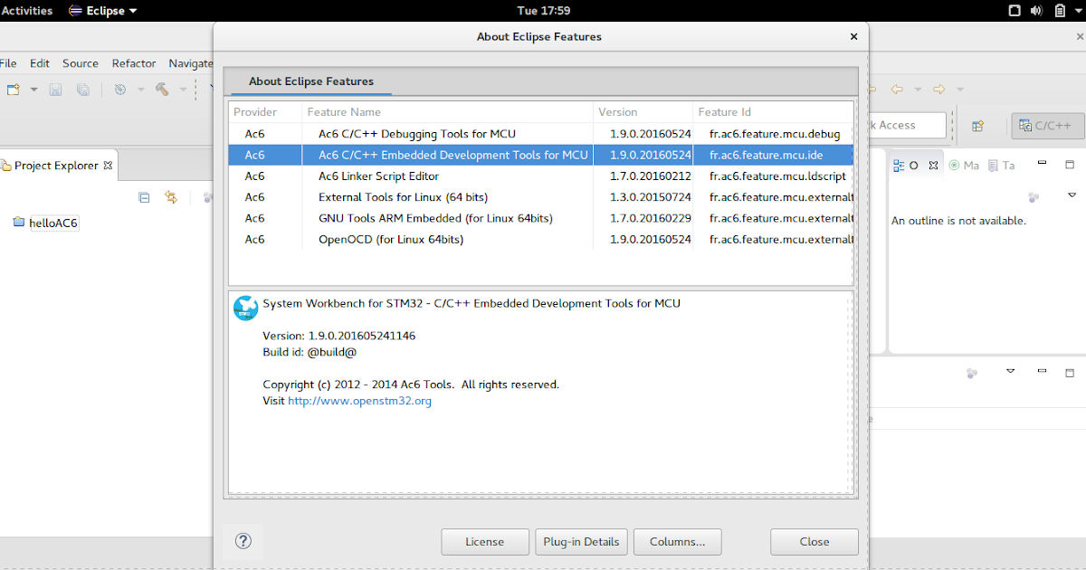Open the Refactor menu
The image size is (1086, 570).
[133, 63]
